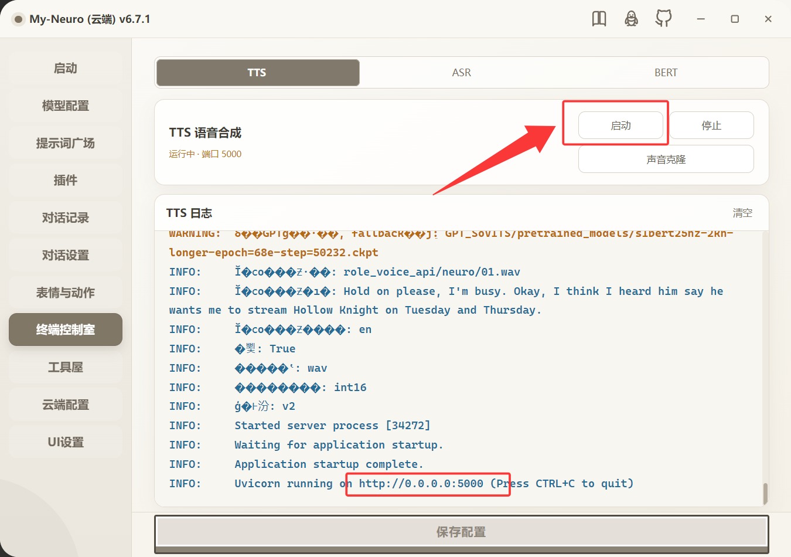Close the My-Neuro window
Screen dimensions: 791x557
pyautogui.click(x=768, y=19)
